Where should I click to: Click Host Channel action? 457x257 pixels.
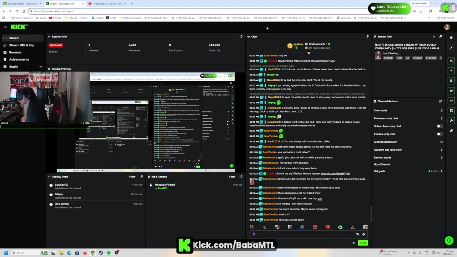[382, 164]
